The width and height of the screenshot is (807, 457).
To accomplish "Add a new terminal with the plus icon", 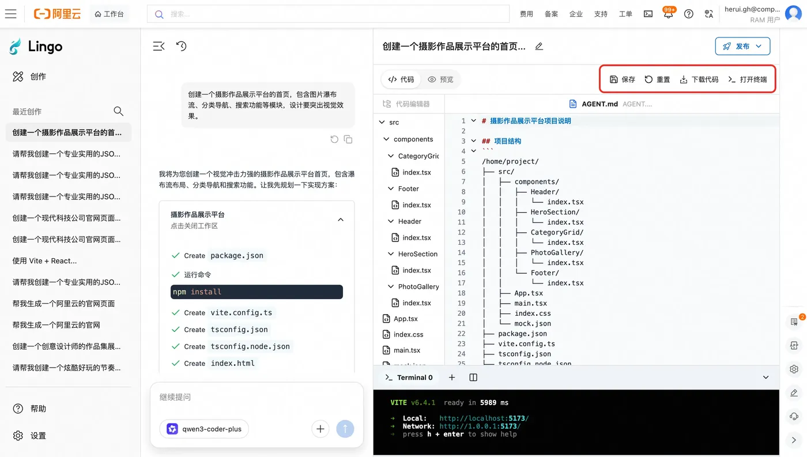I will pos(452,377).
